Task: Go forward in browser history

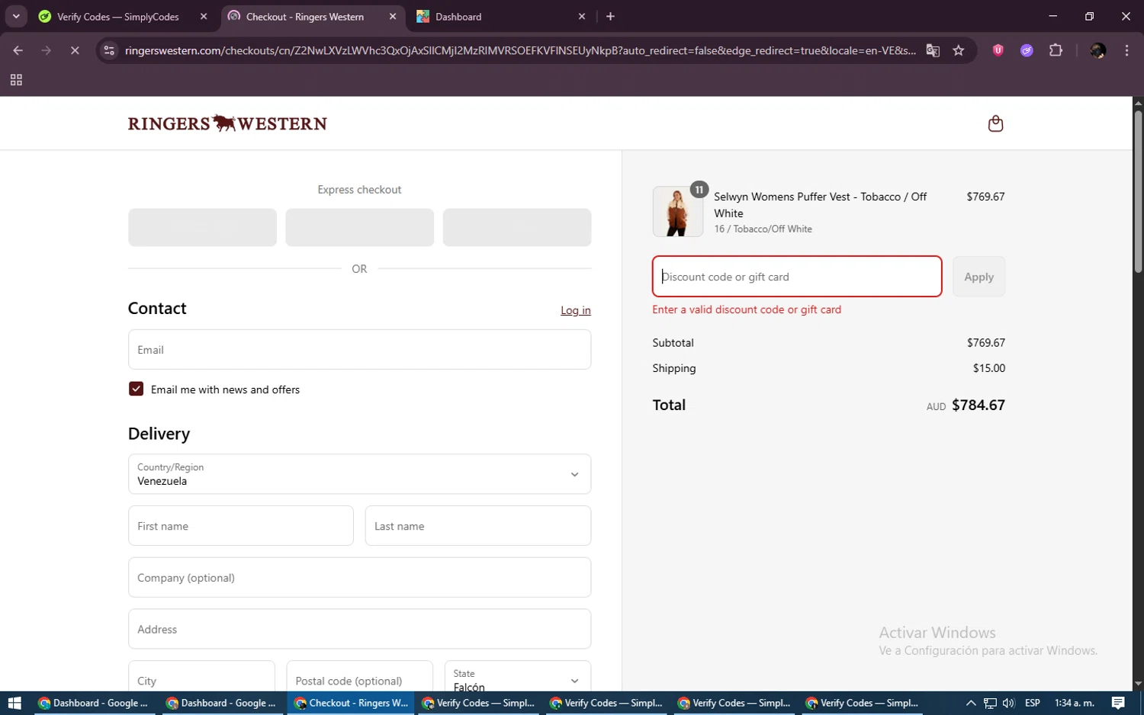Action: point(47,50)
